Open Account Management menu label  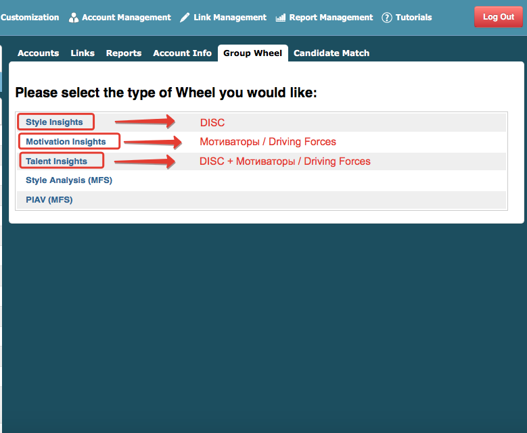click(127, 18)
